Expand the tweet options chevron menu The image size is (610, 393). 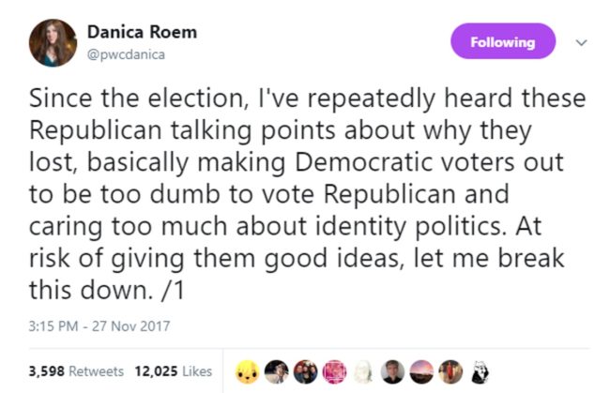coord(581,42)
